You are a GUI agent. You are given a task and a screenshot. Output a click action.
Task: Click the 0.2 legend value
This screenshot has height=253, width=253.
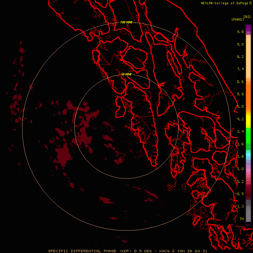pos(240,182)
